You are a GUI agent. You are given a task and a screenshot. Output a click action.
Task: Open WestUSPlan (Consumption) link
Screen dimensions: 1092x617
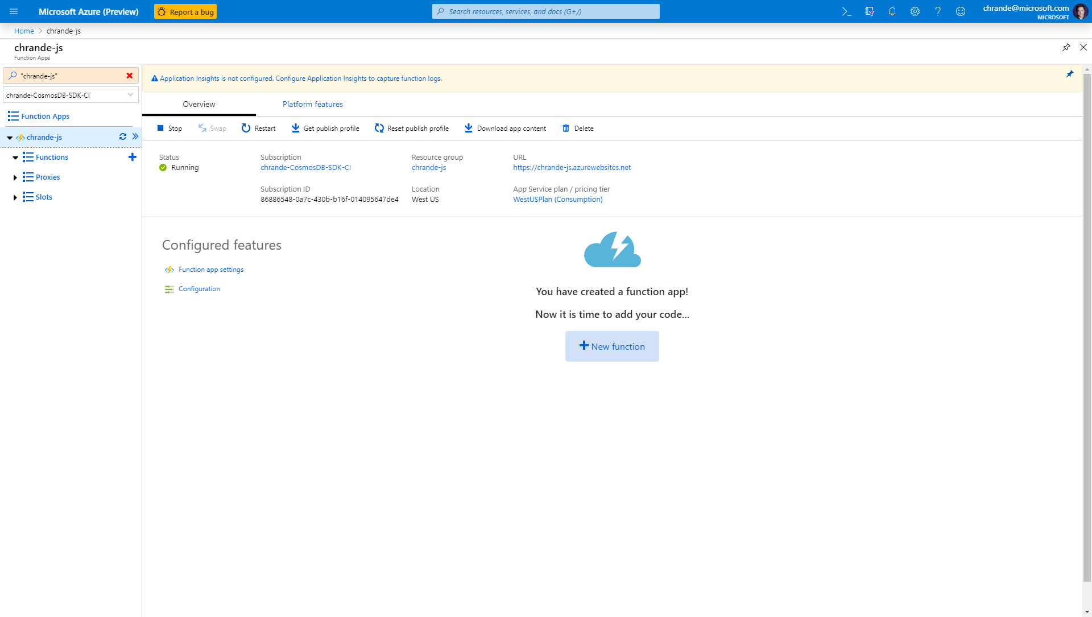pos(557,199)
